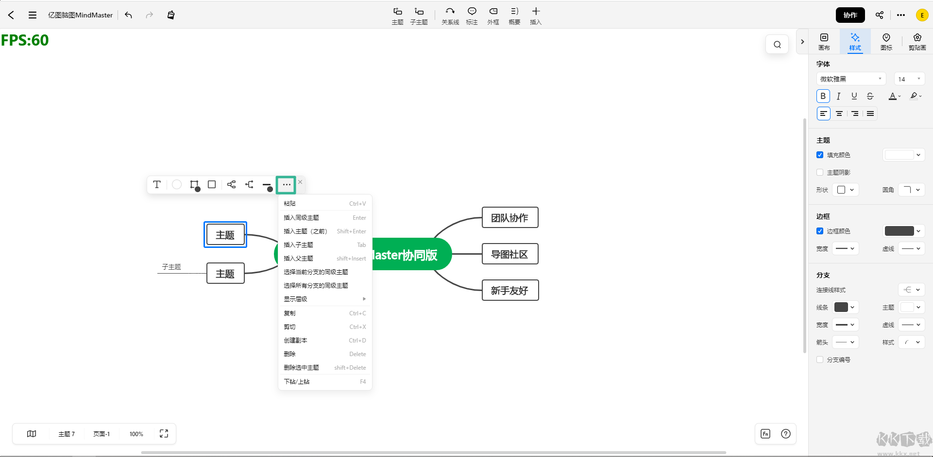
Task: Add a boundary with 外框 icon
Action: click(x=493, y=15)
